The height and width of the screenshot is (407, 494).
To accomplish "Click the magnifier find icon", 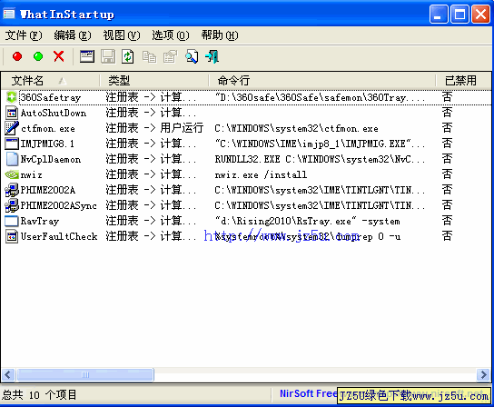I will 192,56.
